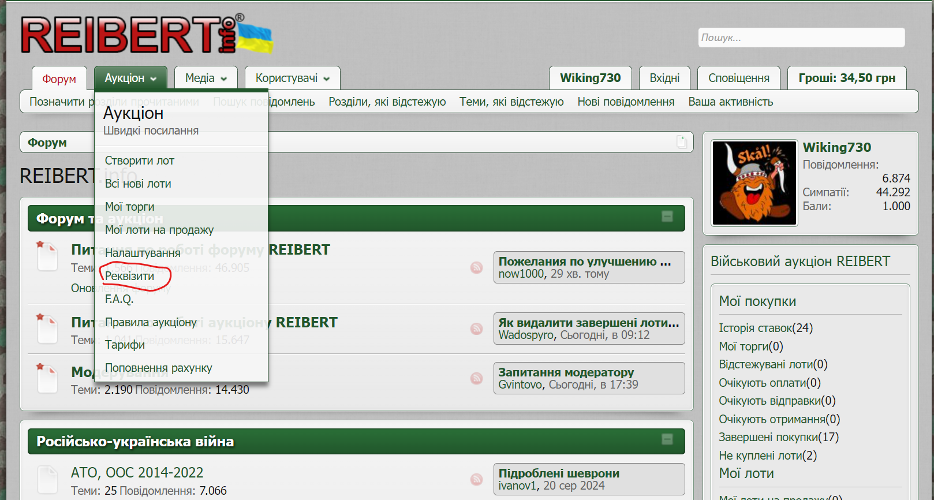Collapse the Форум та аукціон category

point(667,217)
